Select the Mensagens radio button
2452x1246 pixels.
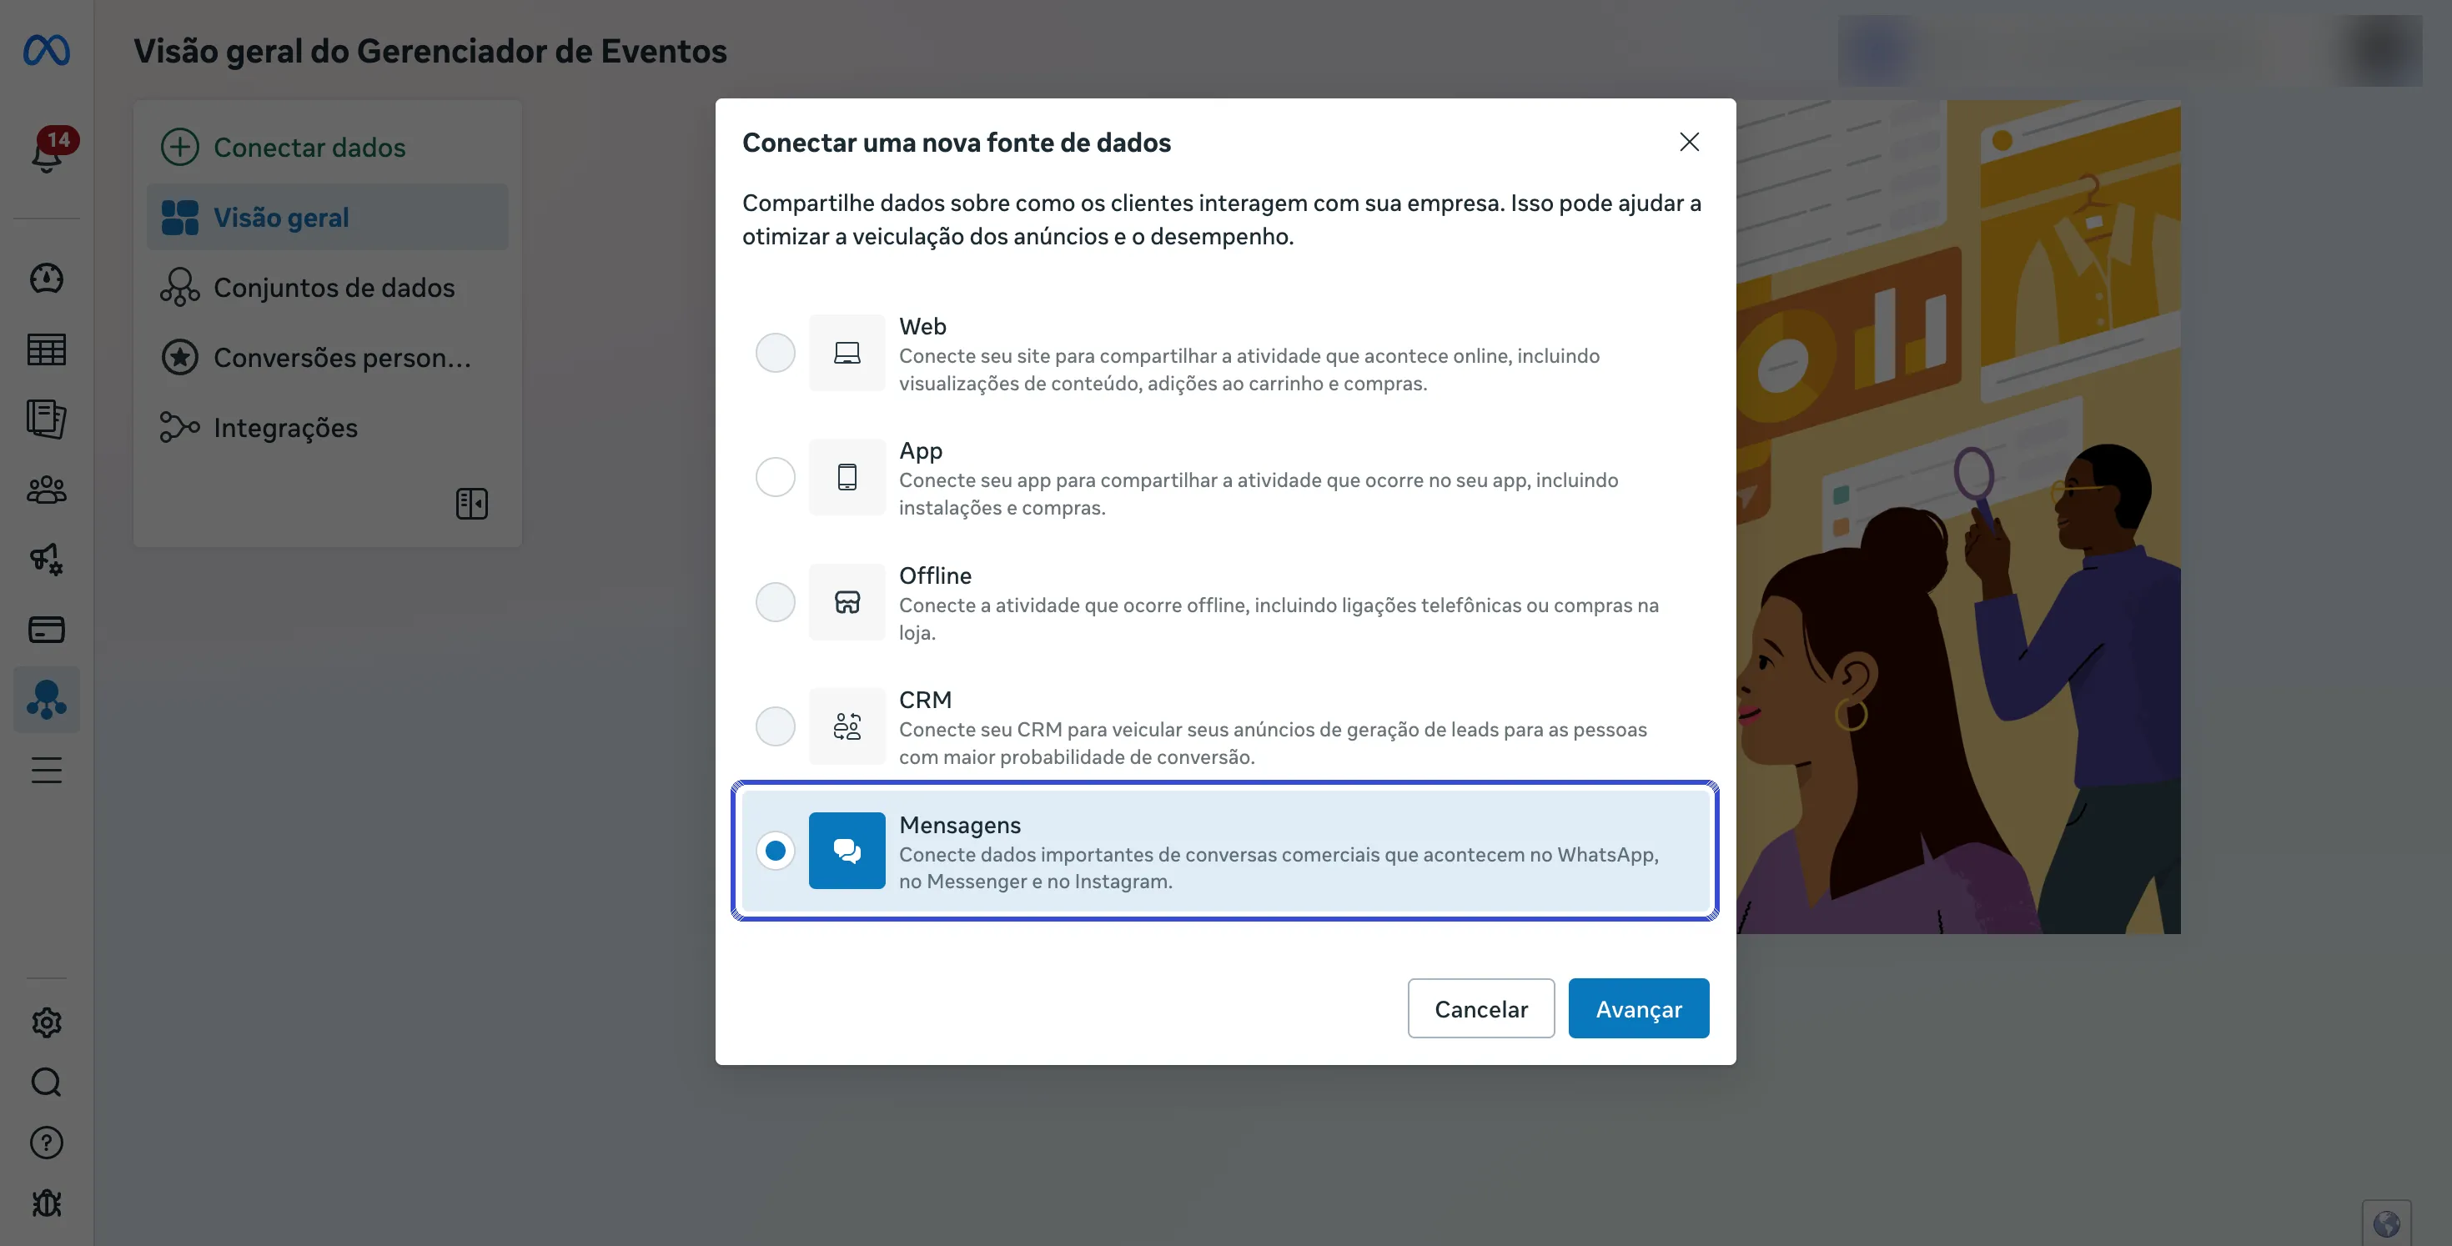[776, 851]
